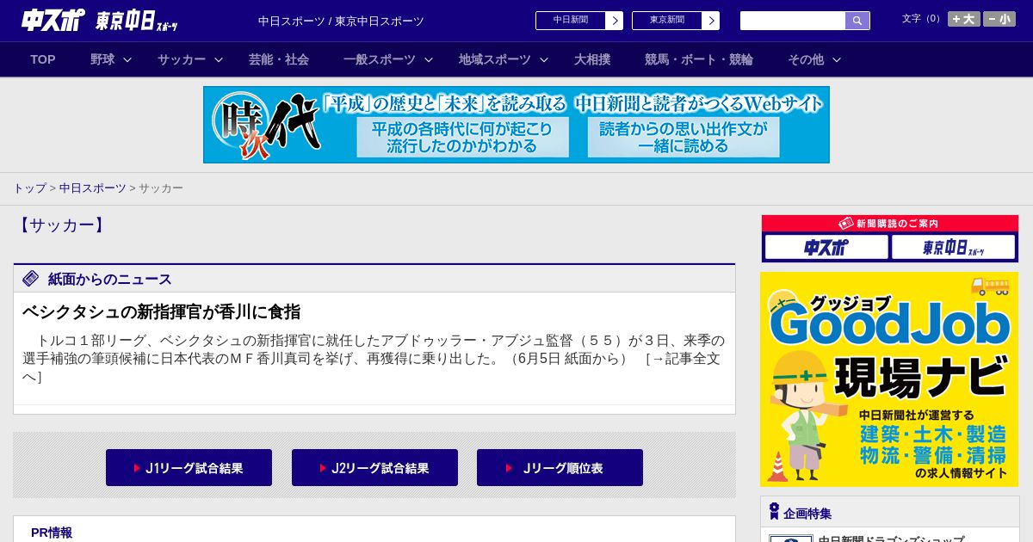The height and width of the screenshot is (542, 1033).
Task: Open Jリーグ順位表 button
Action: (x=560, y=468)
